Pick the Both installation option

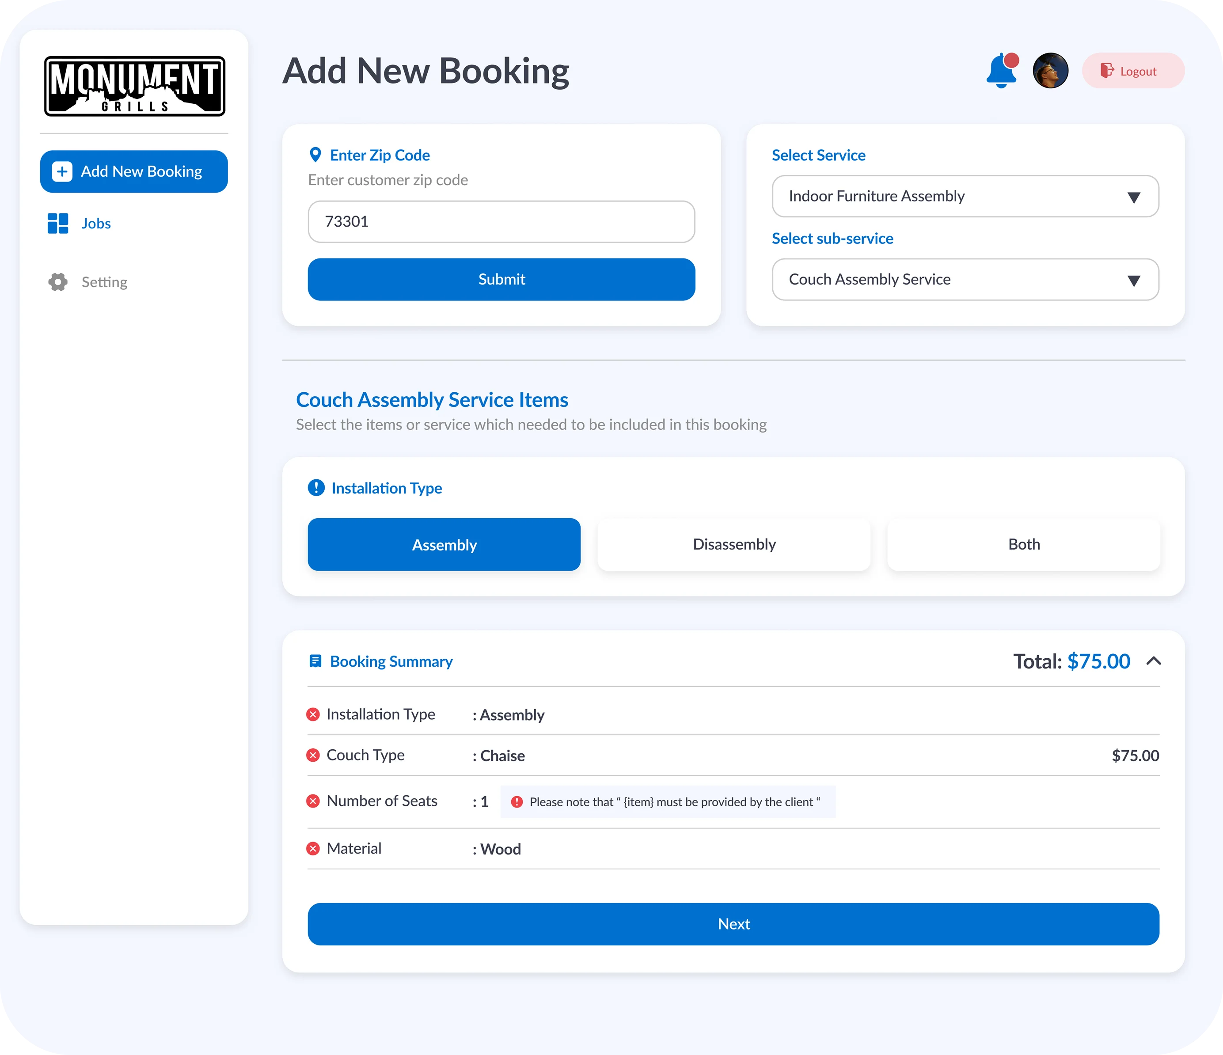coord(1023,545)
